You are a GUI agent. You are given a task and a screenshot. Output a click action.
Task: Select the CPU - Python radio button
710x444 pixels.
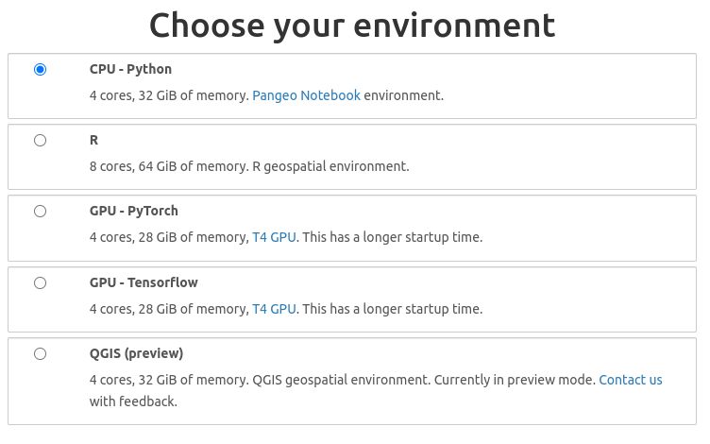41,69
